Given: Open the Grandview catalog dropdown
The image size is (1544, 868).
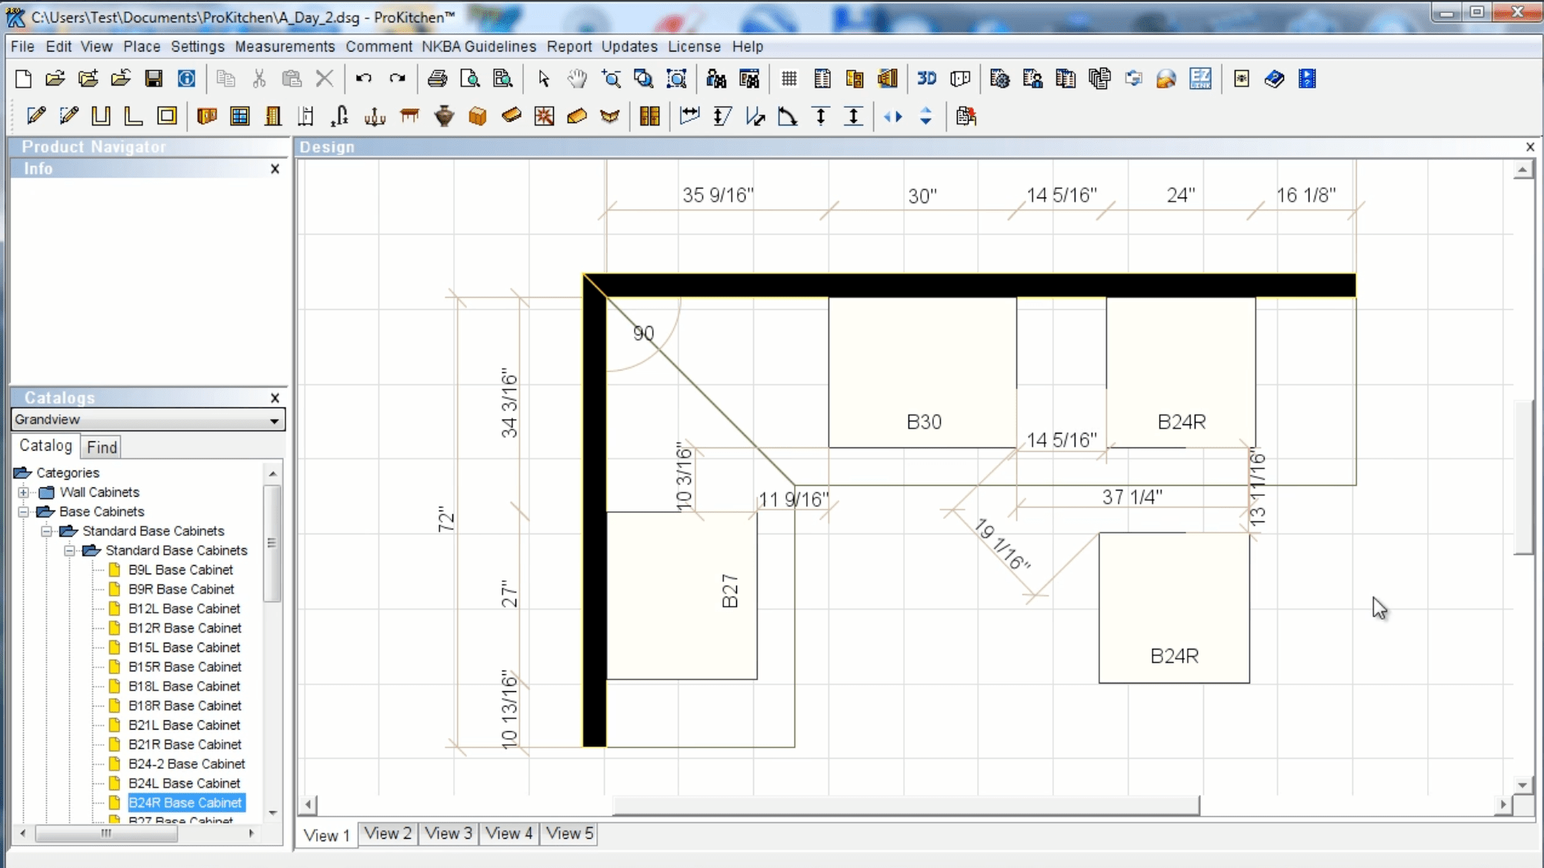Looking at the screenshot, I should [x=275, y=421].
